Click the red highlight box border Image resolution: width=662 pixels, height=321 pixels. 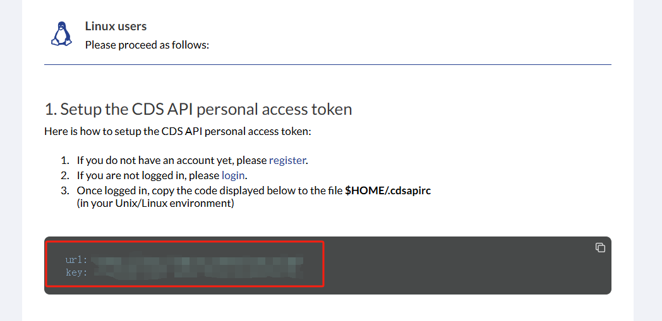click(184, 242)
